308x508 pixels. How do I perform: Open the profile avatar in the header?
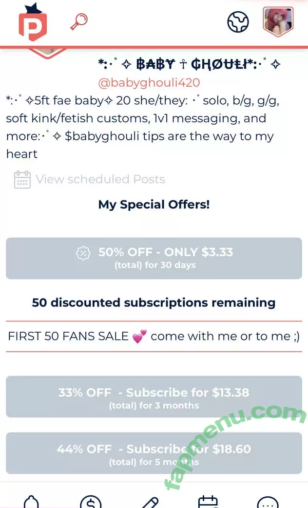(278, 22)
